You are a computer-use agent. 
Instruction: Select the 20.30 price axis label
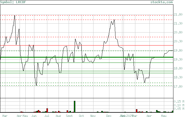click(178, 41)
